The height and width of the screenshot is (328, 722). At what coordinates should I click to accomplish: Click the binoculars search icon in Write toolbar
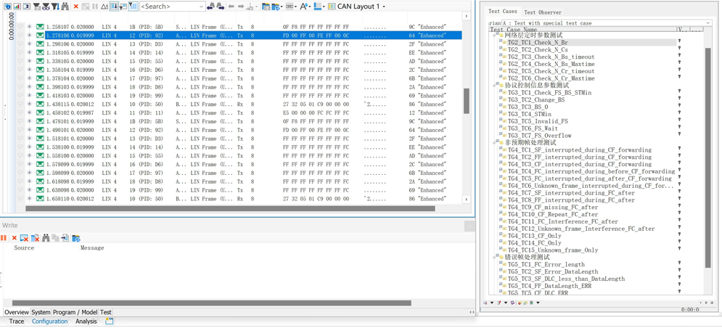pos(46,238)
